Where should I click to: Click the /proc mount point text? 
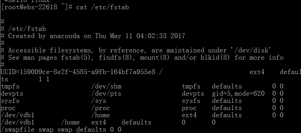tap(100, 108)
